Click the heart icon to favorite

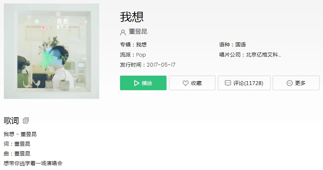(185, 83)
